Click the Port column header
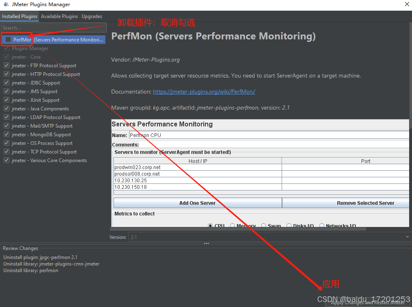This screenshot has height=307, width=412. pos(346,161)
